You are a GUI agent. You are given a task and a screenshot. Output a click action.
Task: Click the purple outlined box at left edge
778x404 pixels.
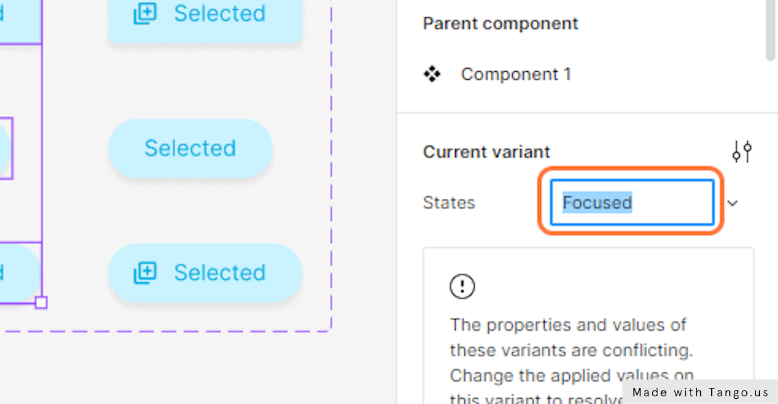(x=6, y=148)
